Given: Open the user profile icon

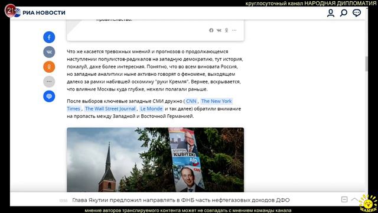Looking at the screenshot, I should tap(331, 13).
